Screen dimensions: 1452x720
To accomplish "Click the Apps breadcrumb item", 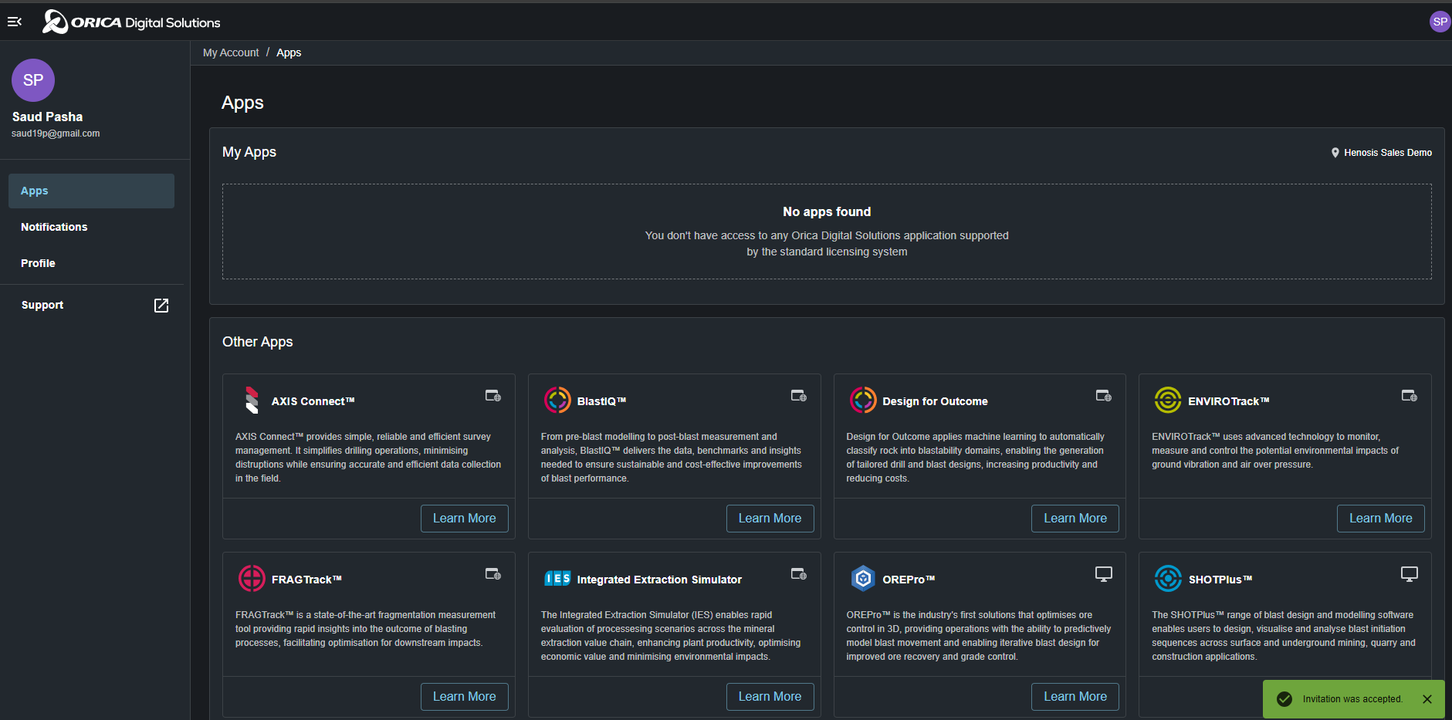I will [289, 52].
